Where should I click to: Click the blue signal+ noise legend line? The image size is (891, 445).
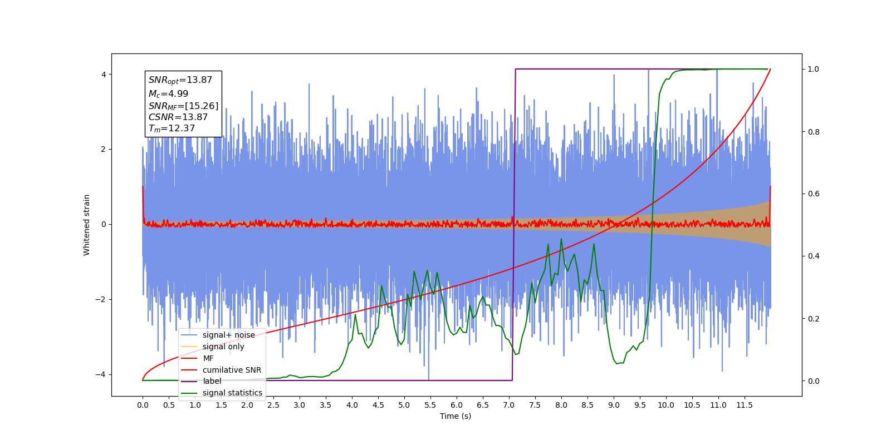point(189,335)
